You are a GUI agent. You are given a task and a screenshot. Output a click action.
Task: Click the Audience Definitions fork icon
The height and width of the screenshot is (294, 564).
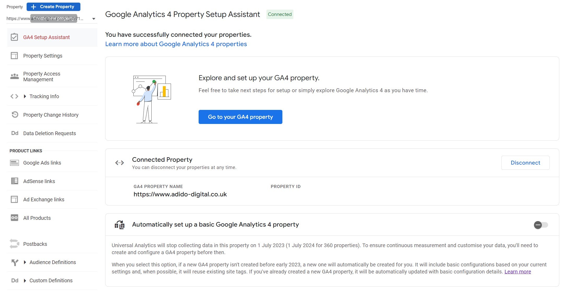[x=15, y=262]
